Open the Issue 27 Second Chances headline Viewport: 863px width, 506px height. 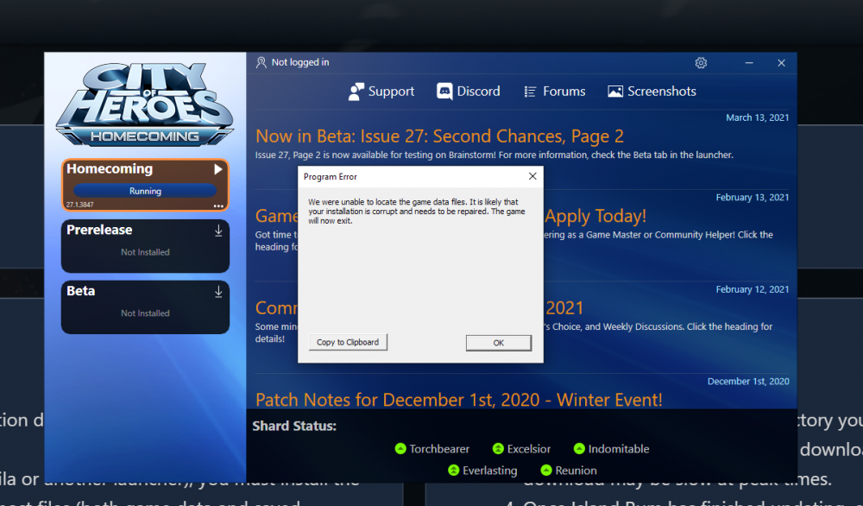[439, 136]
